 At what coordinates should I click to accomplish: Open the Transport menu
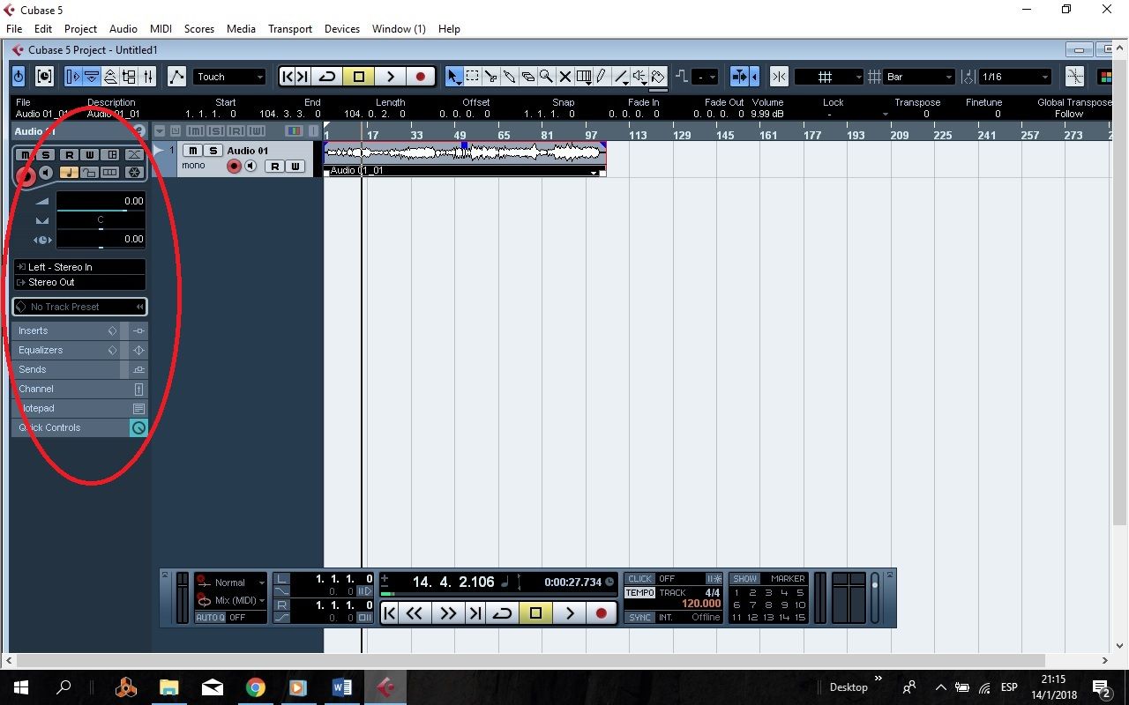[290, 28]
